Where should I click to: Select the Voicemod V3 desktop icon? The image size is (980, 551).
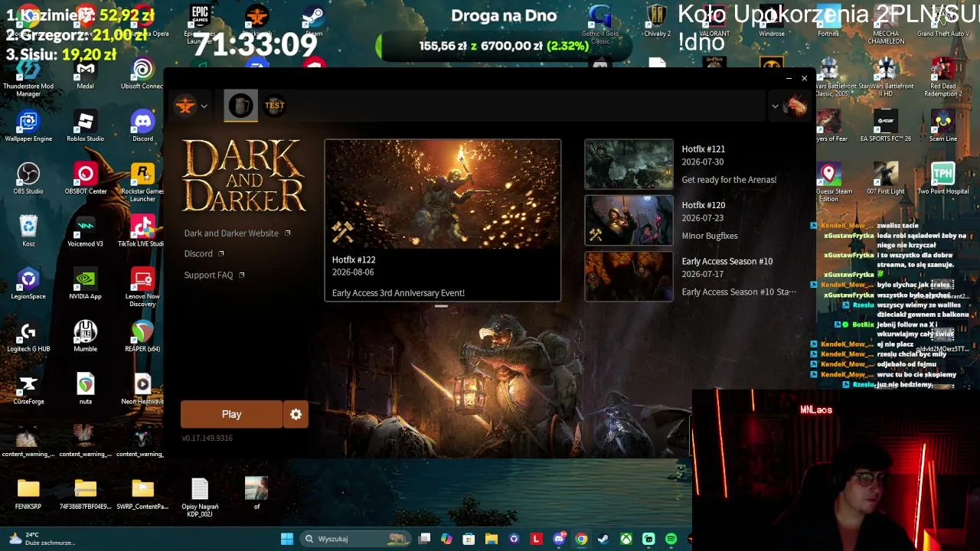pyautogui.click(x=85, y=231)
